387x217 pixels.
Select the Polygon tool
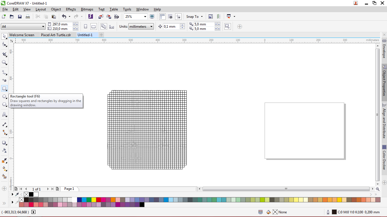[x=4, y=105]
